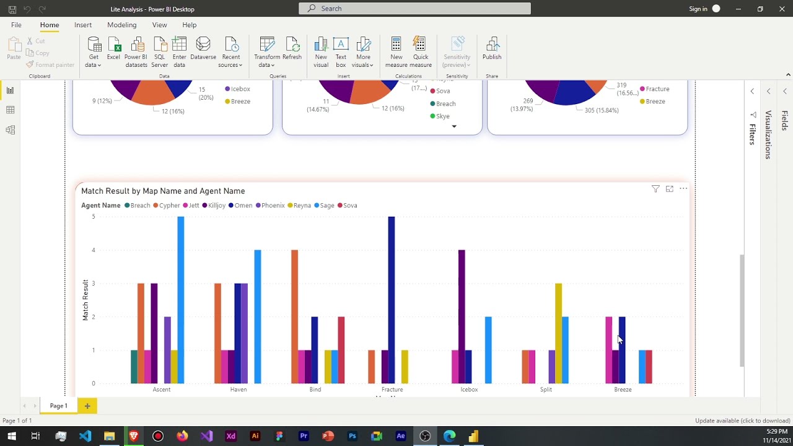Click Omen legend swatch in bar chart
Viewport: 793px width, 446px height.
[x=231, y=206]
